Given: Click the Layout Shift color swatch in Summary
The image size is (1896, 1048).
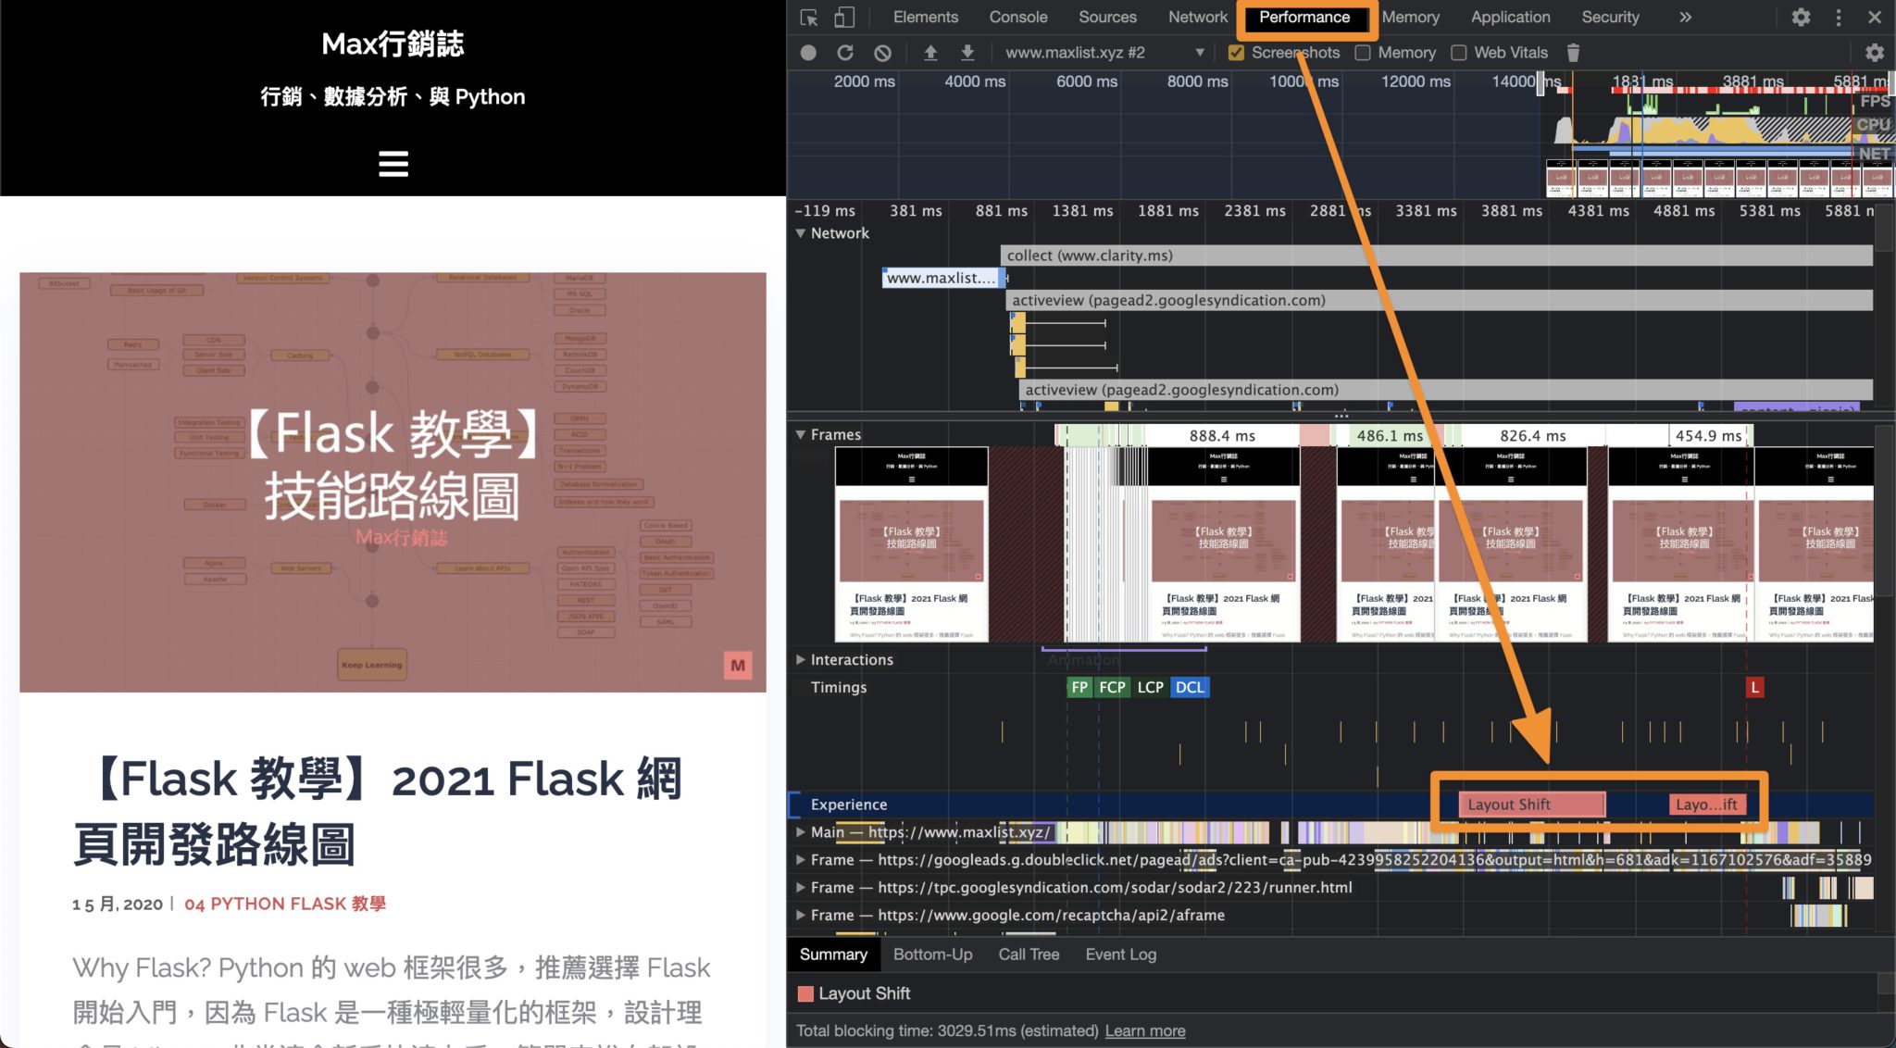Looking at the screenshot, I should coord(805,993).
